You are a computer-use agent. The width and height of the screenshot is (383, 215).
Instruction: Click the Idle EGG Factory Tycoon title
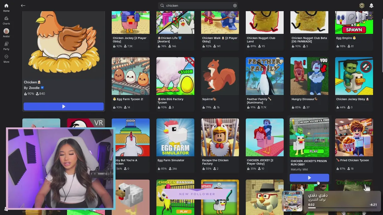click(x=171, y=101)
